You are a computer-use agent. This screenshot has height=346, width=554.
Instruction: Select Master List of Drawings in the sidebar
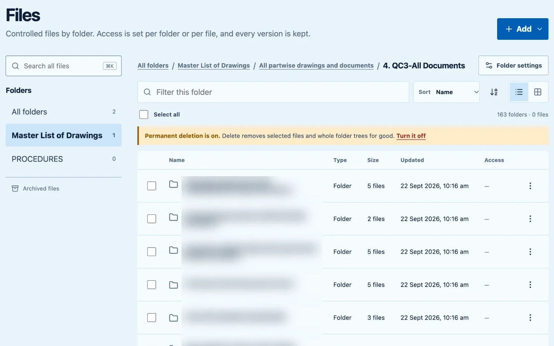(64, 135)
